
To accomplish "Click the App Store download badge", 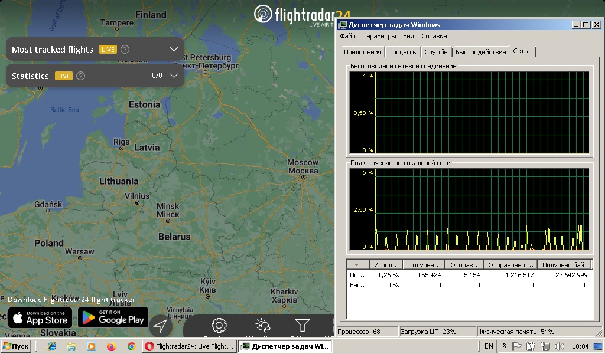I will (x=40, y=317).
